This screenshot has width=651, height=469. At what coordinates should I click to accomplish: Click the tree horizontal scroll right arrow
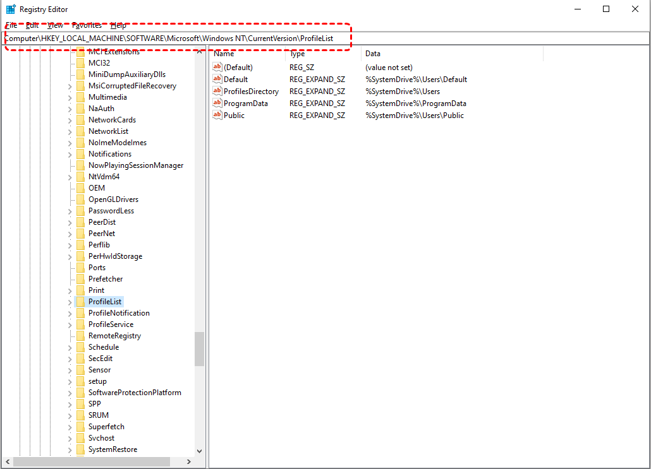(189, 461)
